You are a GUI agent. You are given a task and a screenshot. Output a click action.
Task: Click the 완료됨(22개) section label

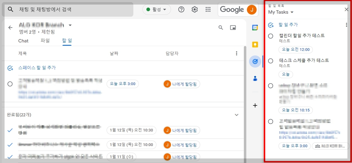click(19, 115)
